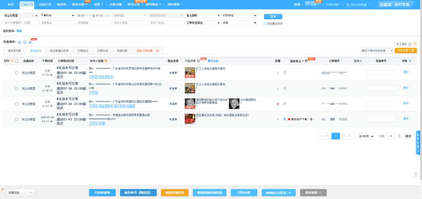Select the checkbox for the 11:49:07 order
The width and height of the screenshot is (422, 199).
coord(17,88)
